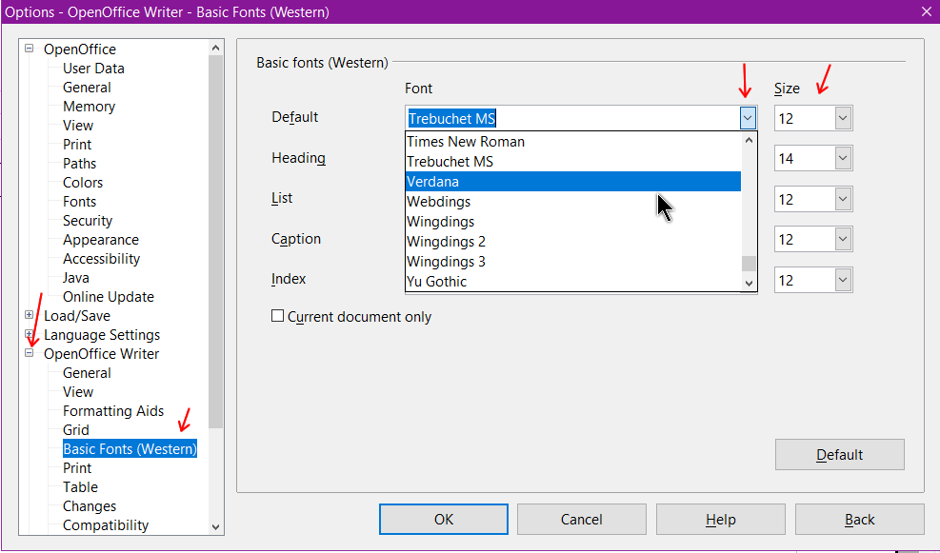
Task: Select Table settings page
Action: pos(80,487)
